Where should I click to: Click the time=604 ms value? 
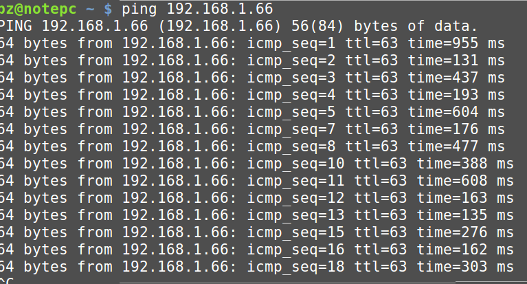[x=456, y=112]
